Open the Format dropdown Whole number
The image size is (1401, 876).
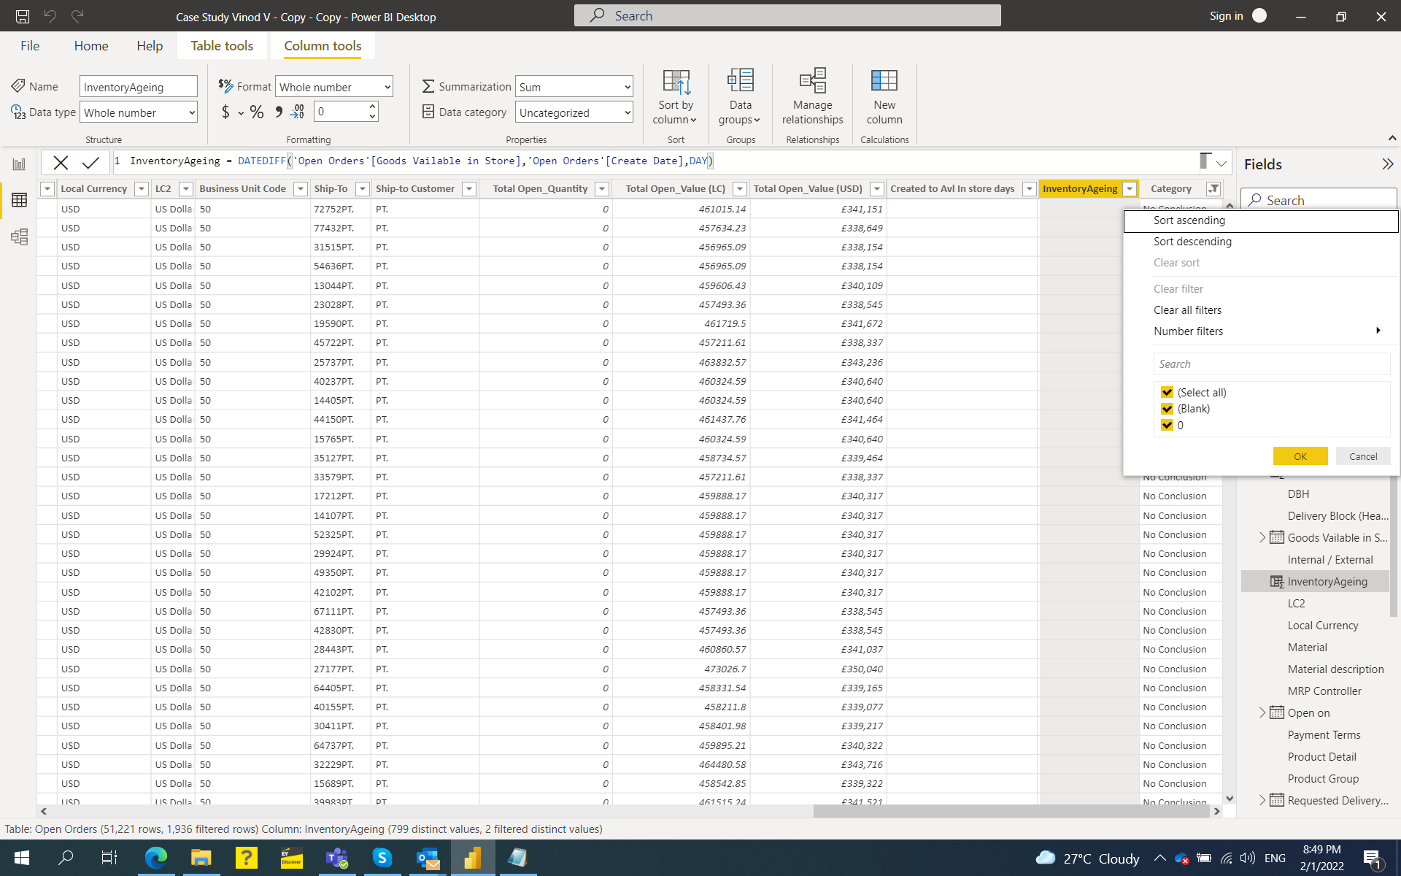click(x=334, y=87)
